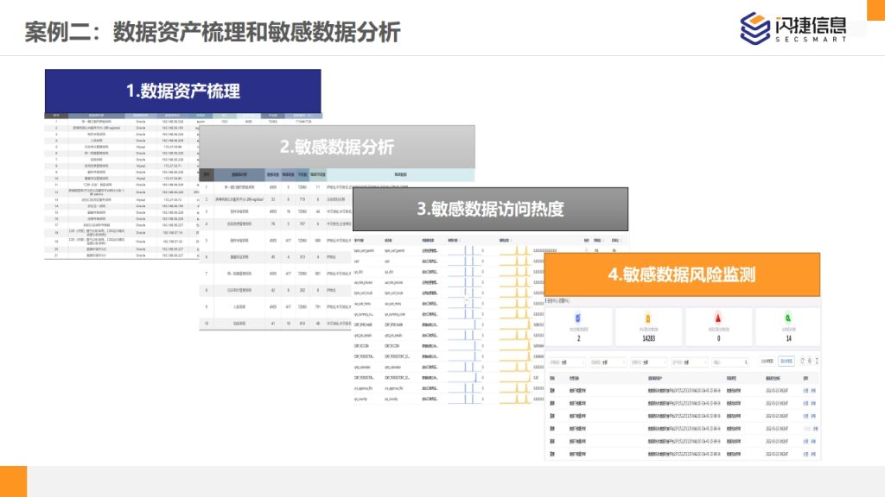Screen dimensions: 885x497
Task: Click green search icon on the card showing 14
Action: click(x=788, y=318)
